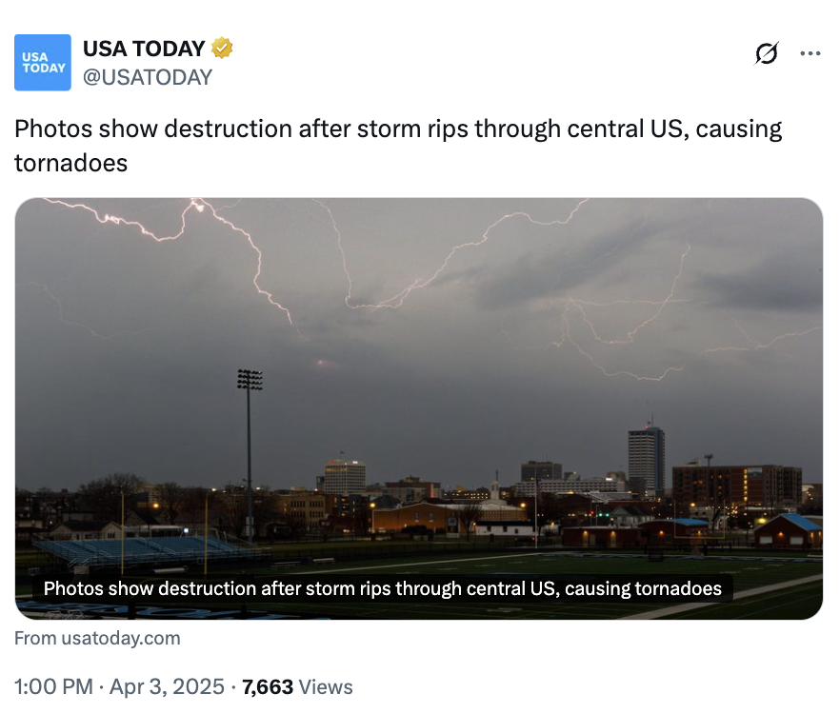Open the Grok explain-post icon
The width and height of the screenshot is (840, 714).
tap(766, 53)
